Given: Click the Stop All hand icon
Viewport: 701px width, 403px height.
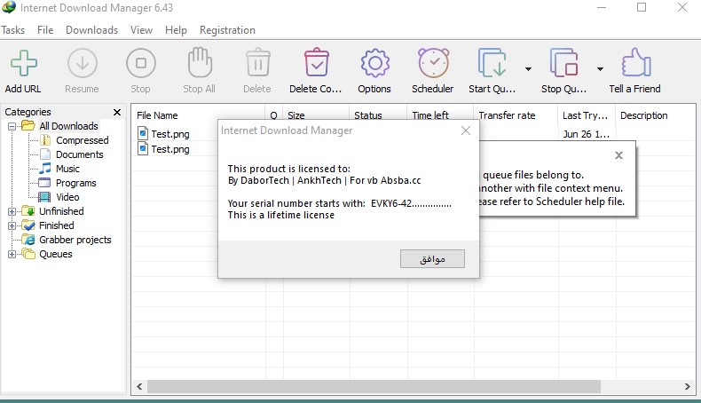Looking at the screenshot, I should point(200,63).
